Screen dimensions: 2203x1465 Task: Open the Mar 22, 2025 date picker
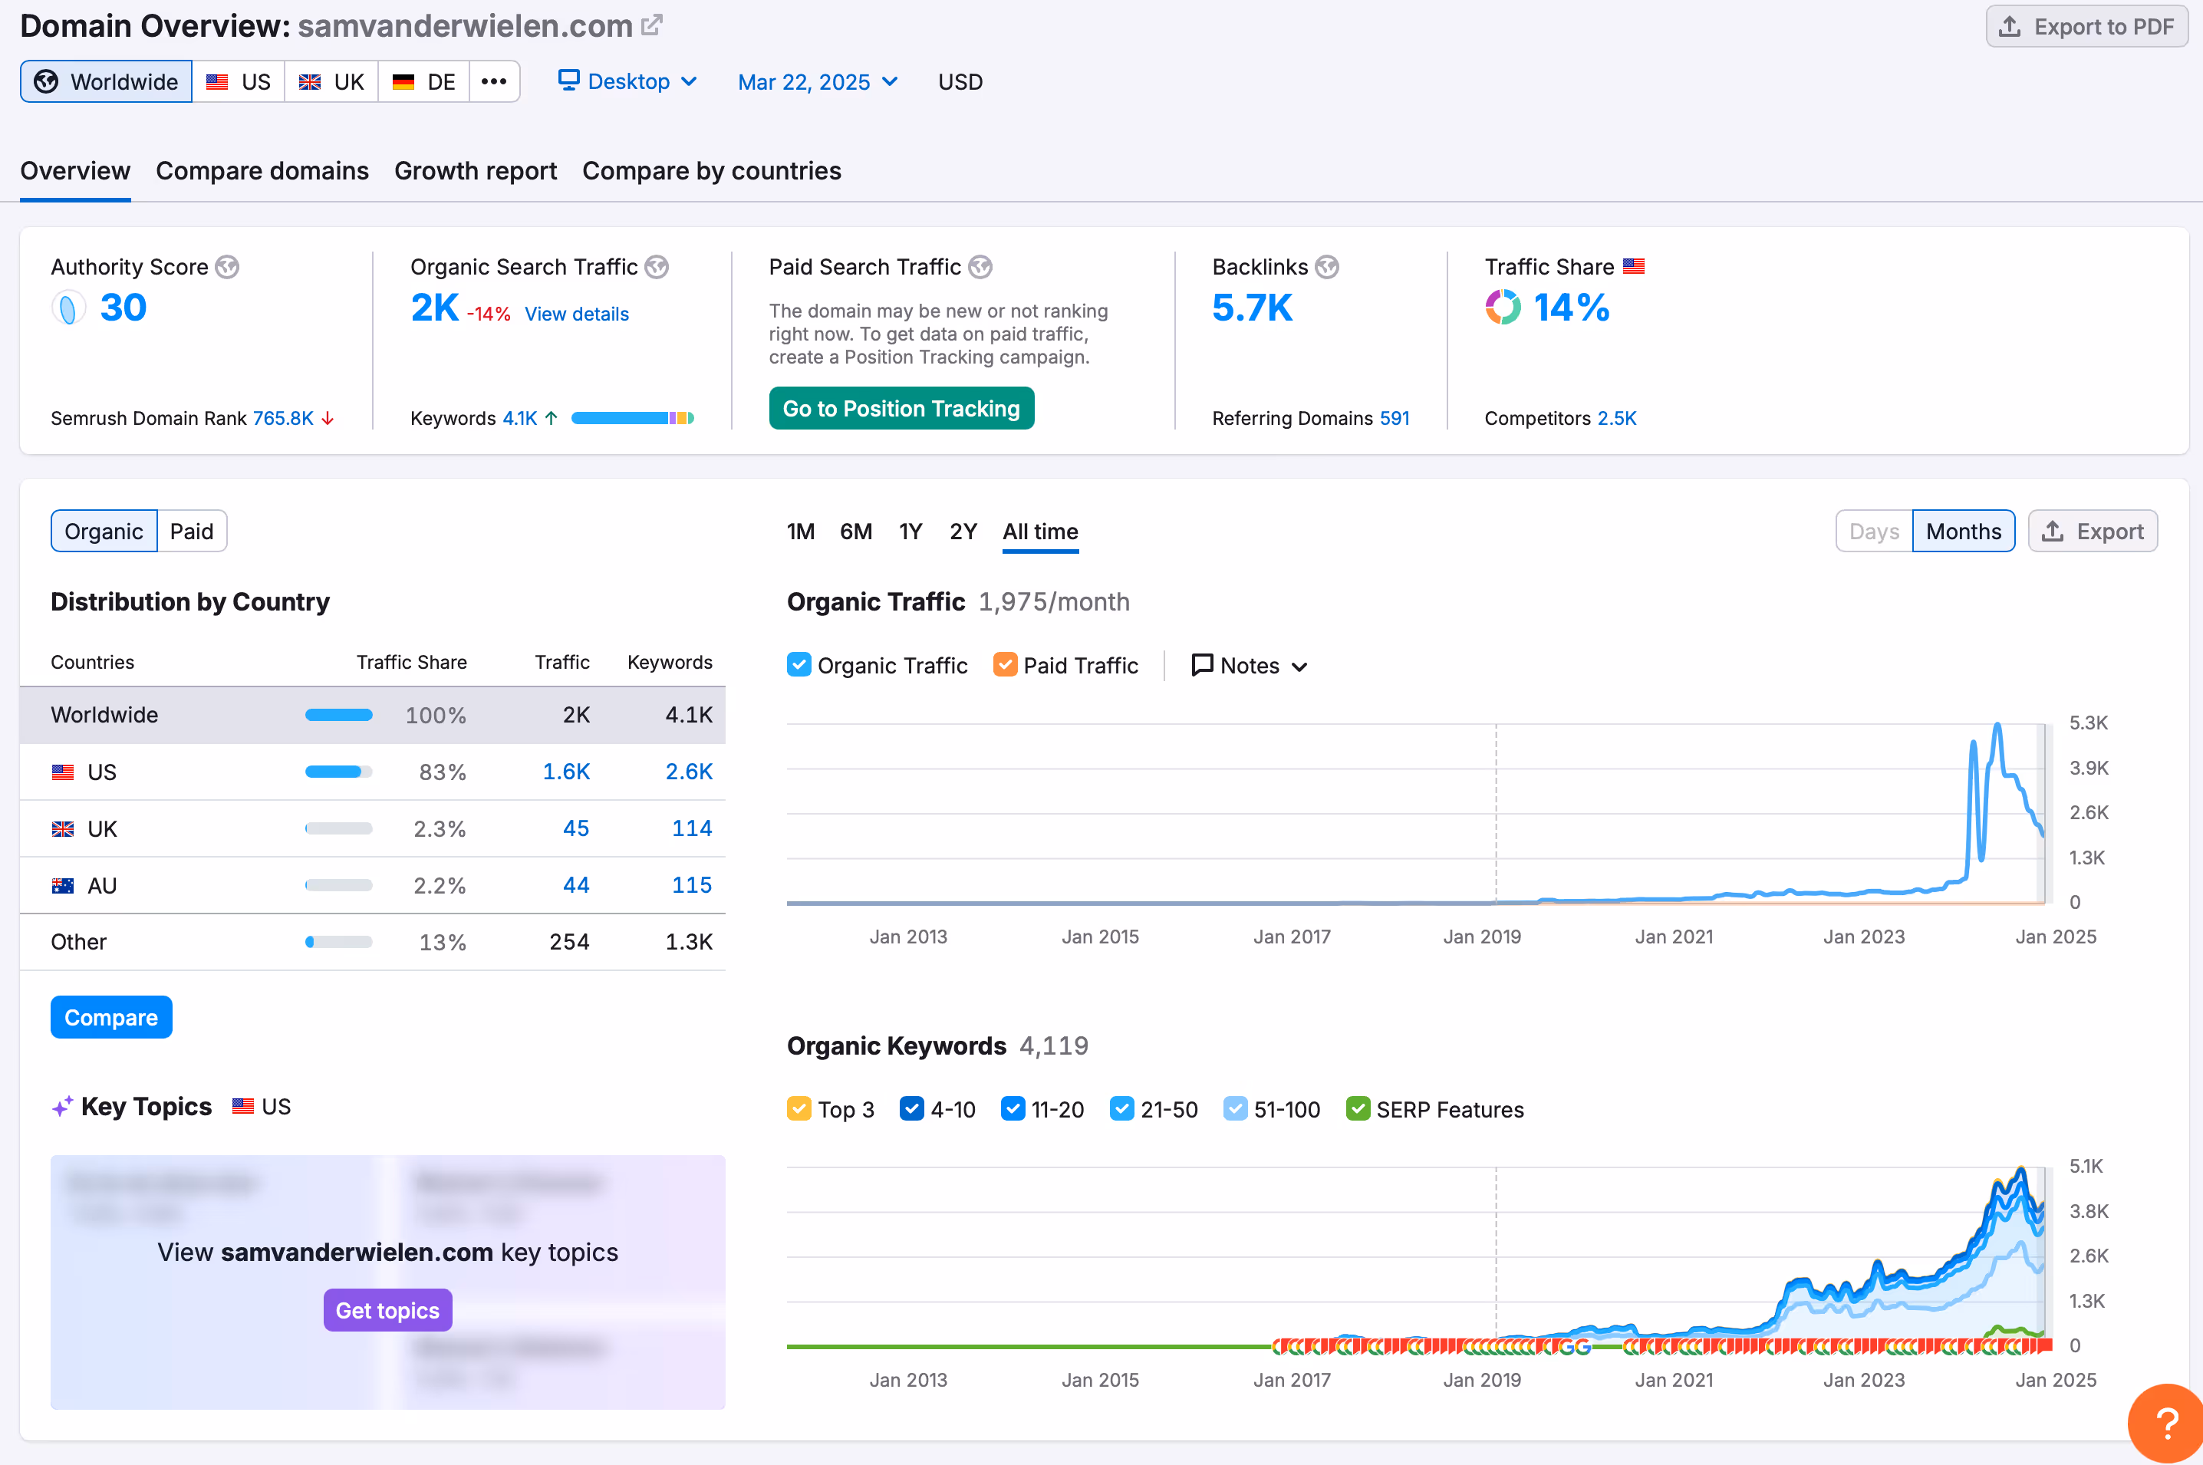[x=818, y=82]
